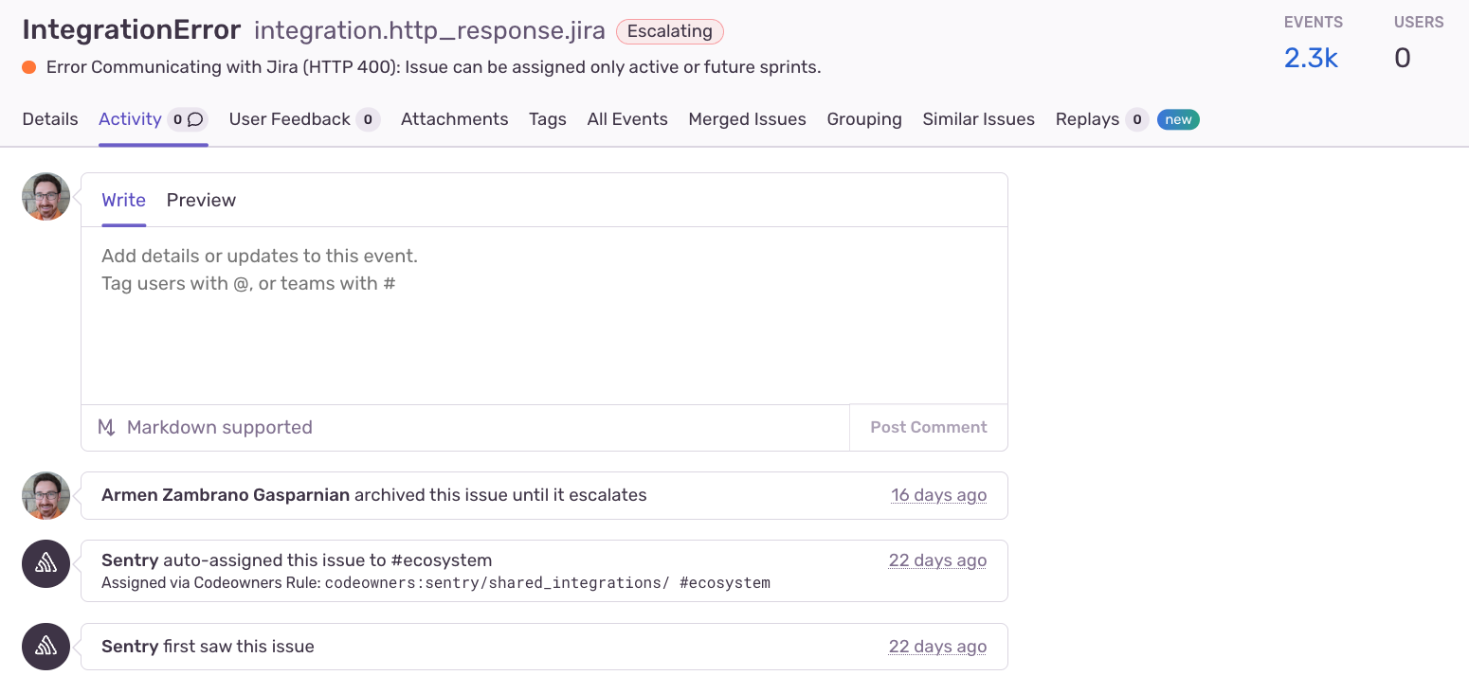Screen dimensions: 1469x693
Task: Click the Markdown supported icon
Action: 104,427
